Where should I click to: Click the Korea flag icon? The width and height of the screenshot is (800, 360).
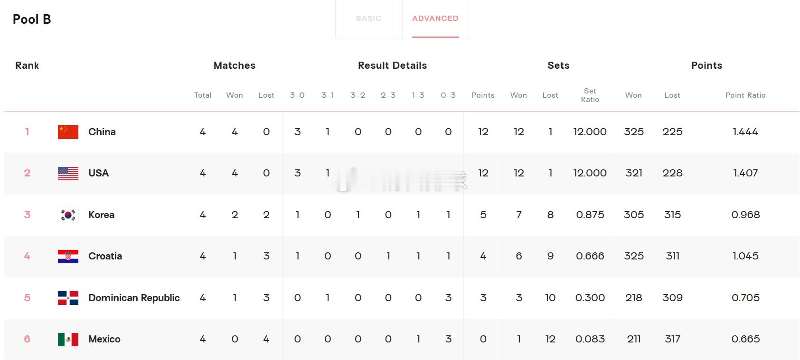(x=68, y=215)
